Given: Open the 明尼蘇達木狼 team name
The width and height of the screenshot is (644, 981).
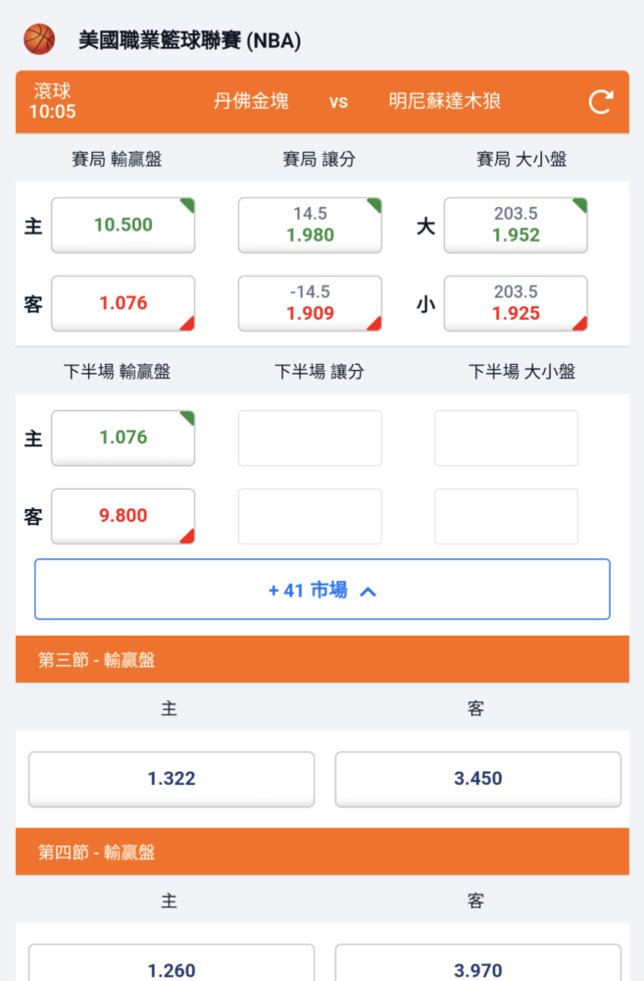Looking at the screenshot, I should 445,101.
